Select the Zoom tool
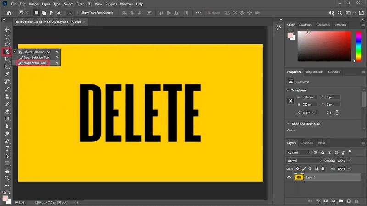Viewport: 367px width, 206px height. coord(7,178)
